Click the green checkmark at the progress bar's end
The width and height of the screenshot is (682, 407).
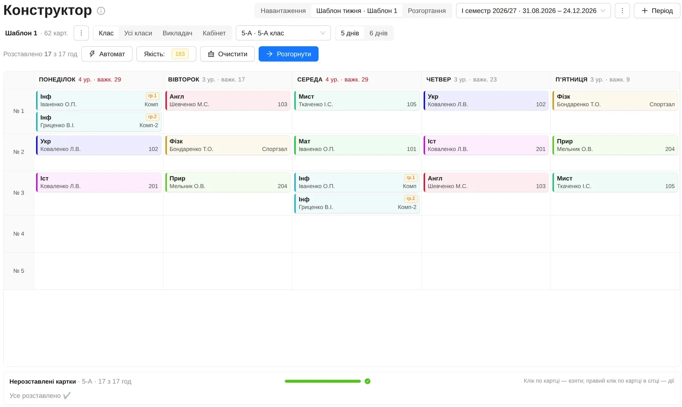[x=367, y=381]
